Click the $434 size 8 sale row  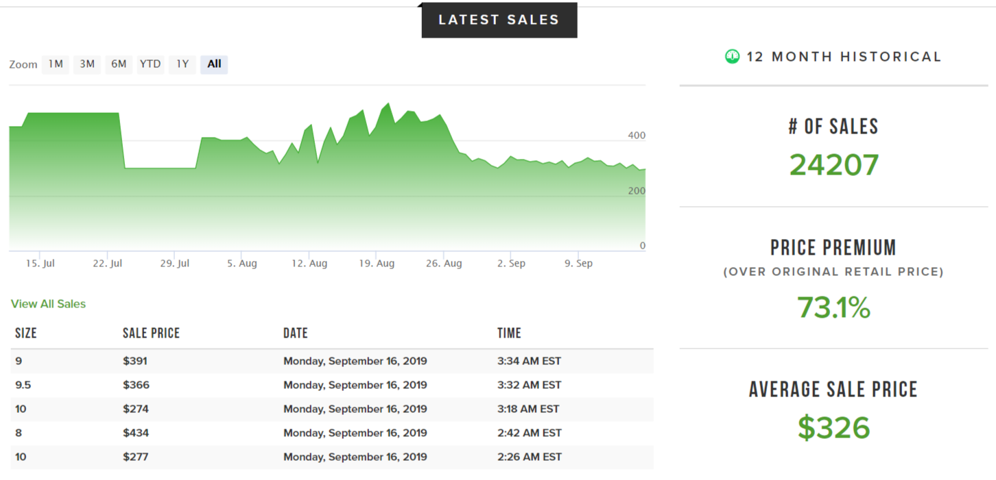coord(332,433)
